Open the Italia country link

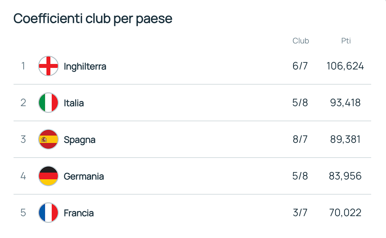[x=74, y=103]
